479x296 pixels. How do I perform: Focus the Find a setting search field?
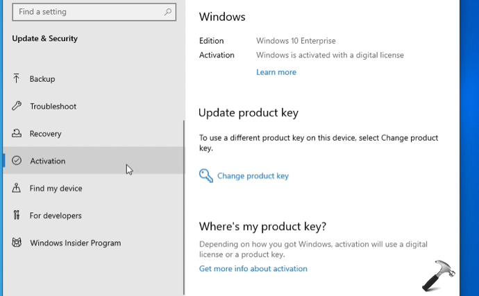(94, 12)
